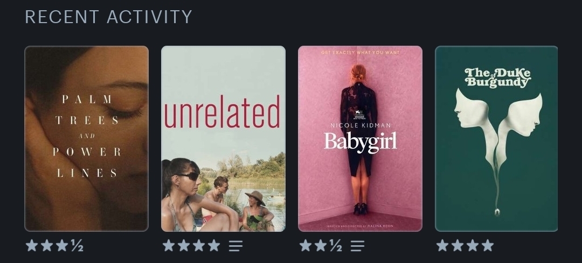Select the first star under Babygirl
The width and height of the screenshot is (582, 263).
click(x=305, y=245)
